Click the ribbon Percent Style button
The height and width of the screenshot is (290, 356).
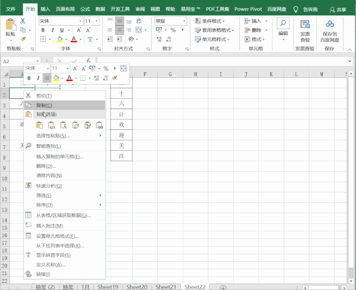tap(173, 30)
